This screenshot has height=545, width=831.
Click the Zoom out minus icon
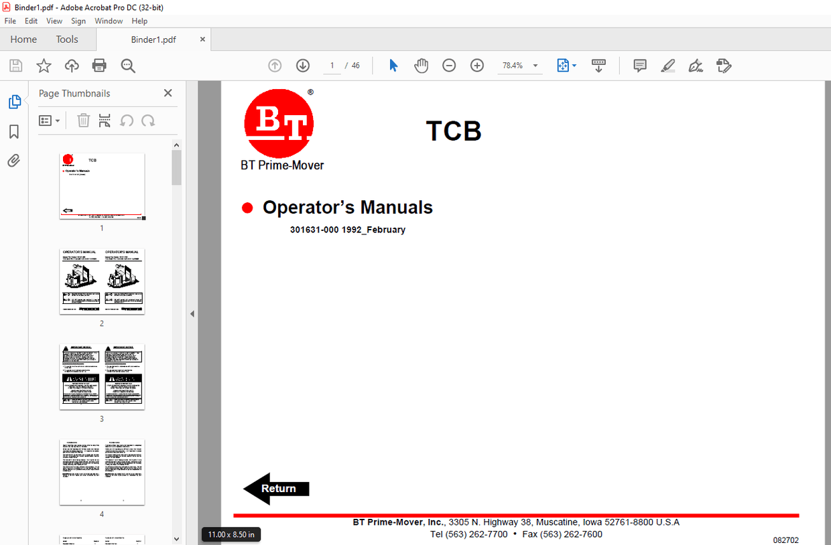pyautogui.click(x=449, y=66)
